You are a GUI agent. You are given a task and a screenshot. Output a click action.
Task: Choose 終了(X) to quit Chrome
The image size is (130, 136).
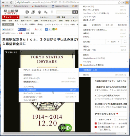[x=104, y=75]
